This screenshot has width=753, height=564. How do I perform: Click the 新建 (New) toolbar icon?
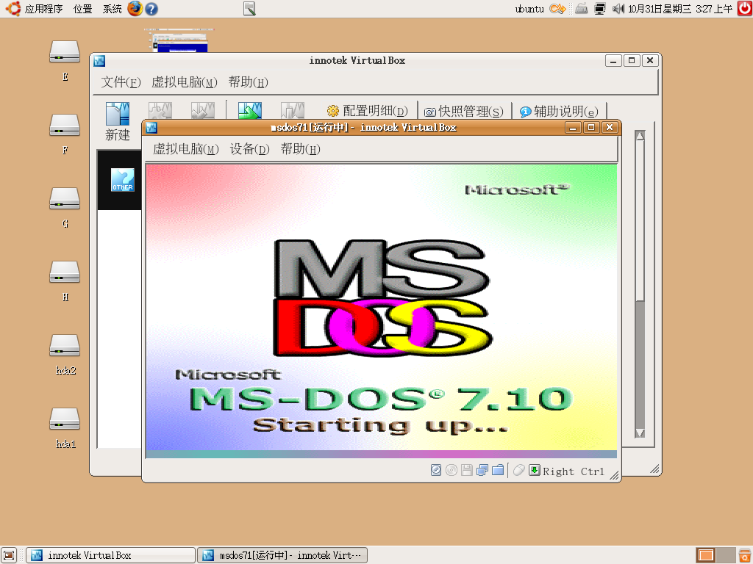click(x=118, y=121)
